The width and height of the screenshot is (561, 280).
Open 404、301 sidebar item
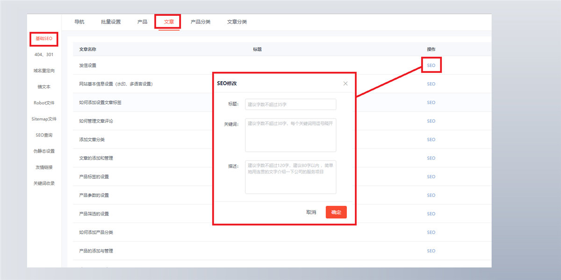[x=44, y=55]
